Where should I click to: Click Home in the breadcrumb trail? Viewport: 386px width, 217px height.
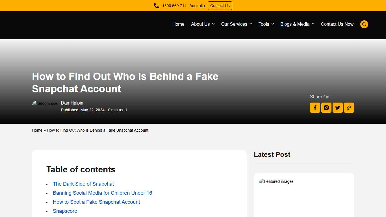click(37, 130)
